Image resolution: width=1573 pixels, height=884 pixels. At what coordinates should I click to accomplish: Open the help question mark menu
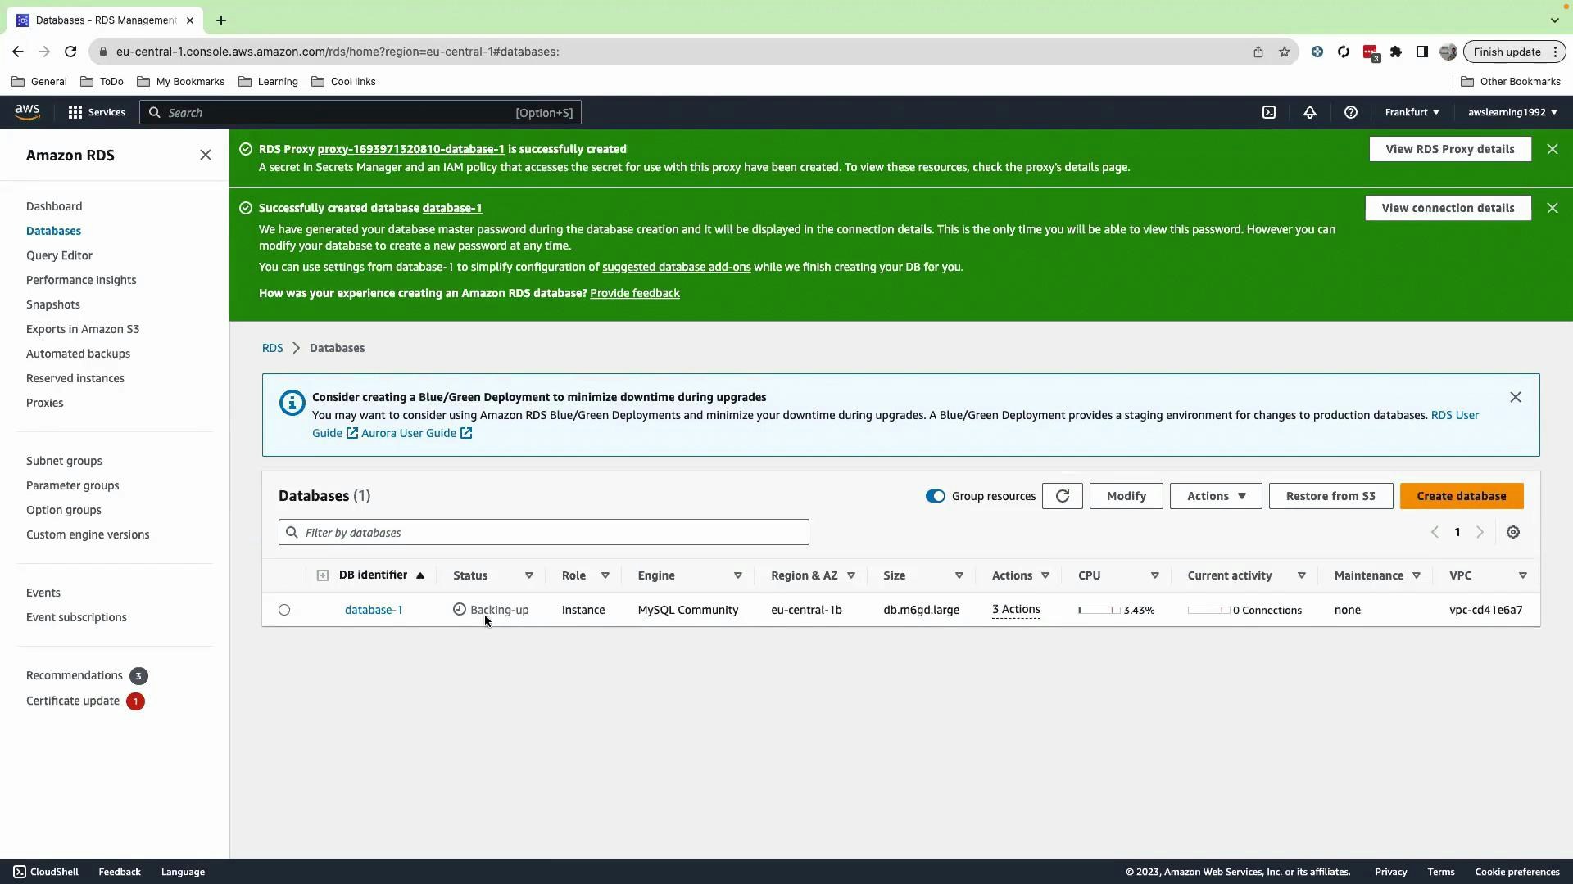point(1351,112)
